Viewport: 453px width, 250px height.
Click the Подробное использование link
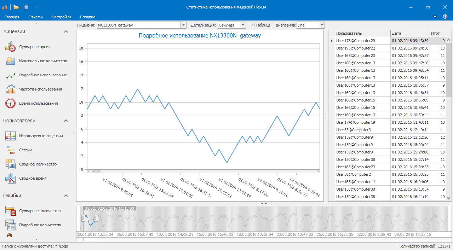[43, 75]
